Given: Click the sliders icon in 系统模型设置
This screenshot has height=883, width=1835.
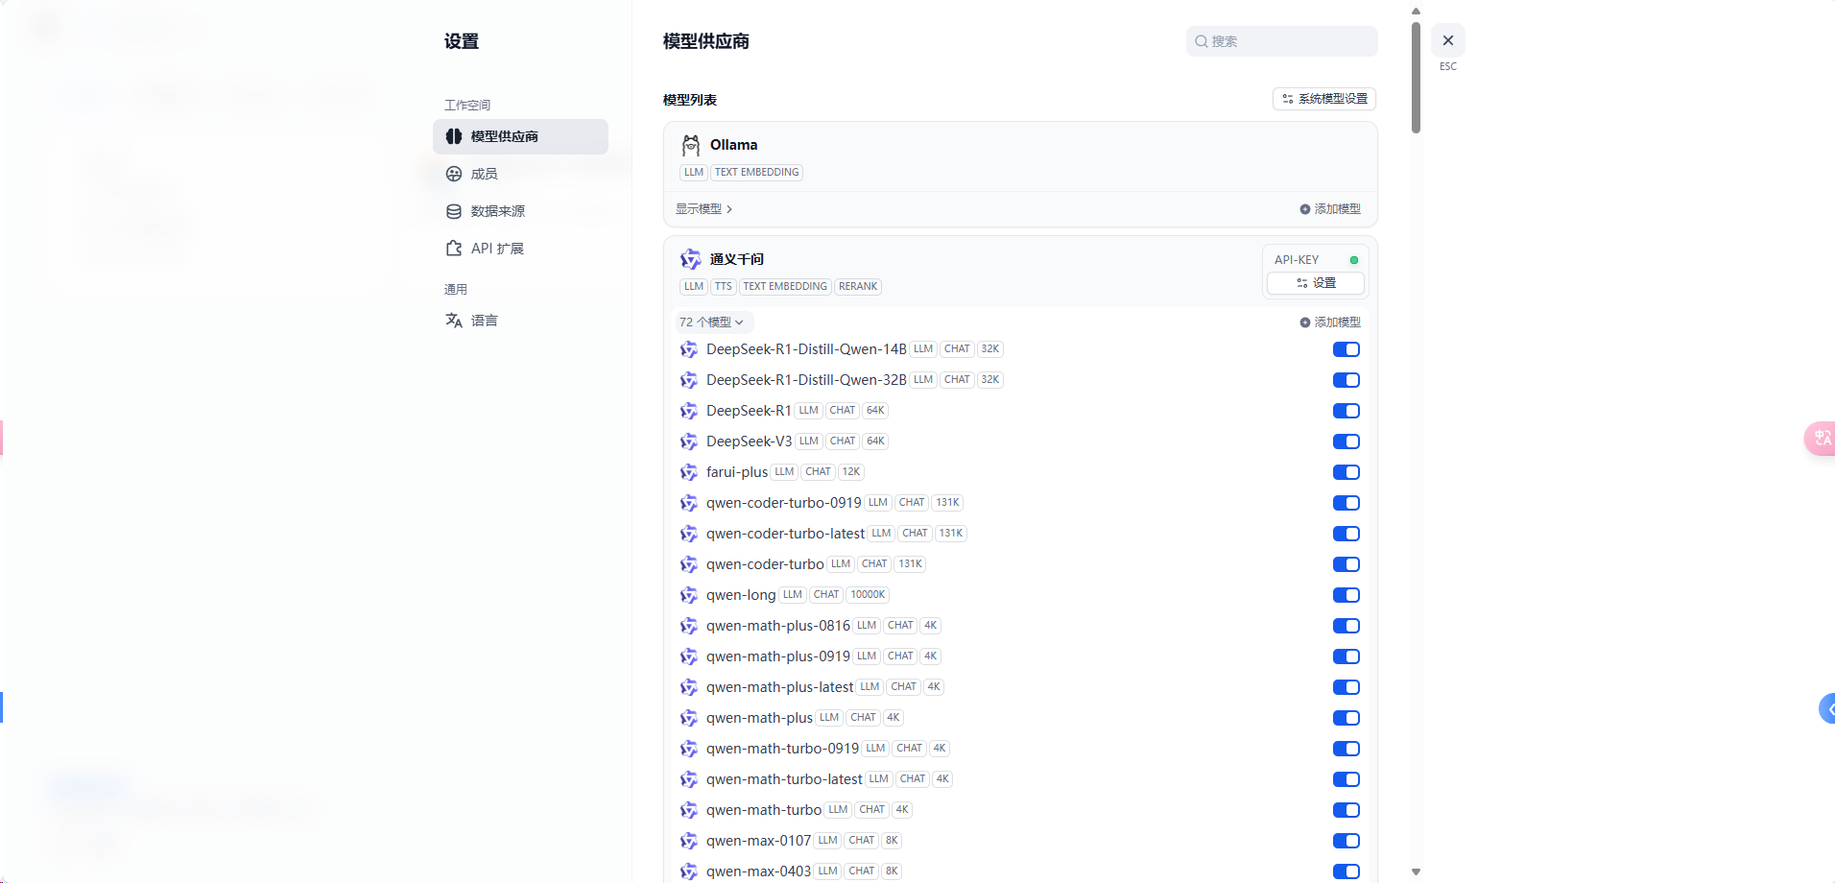Looking at the screenshot, I should click(x=1288, y=99).
